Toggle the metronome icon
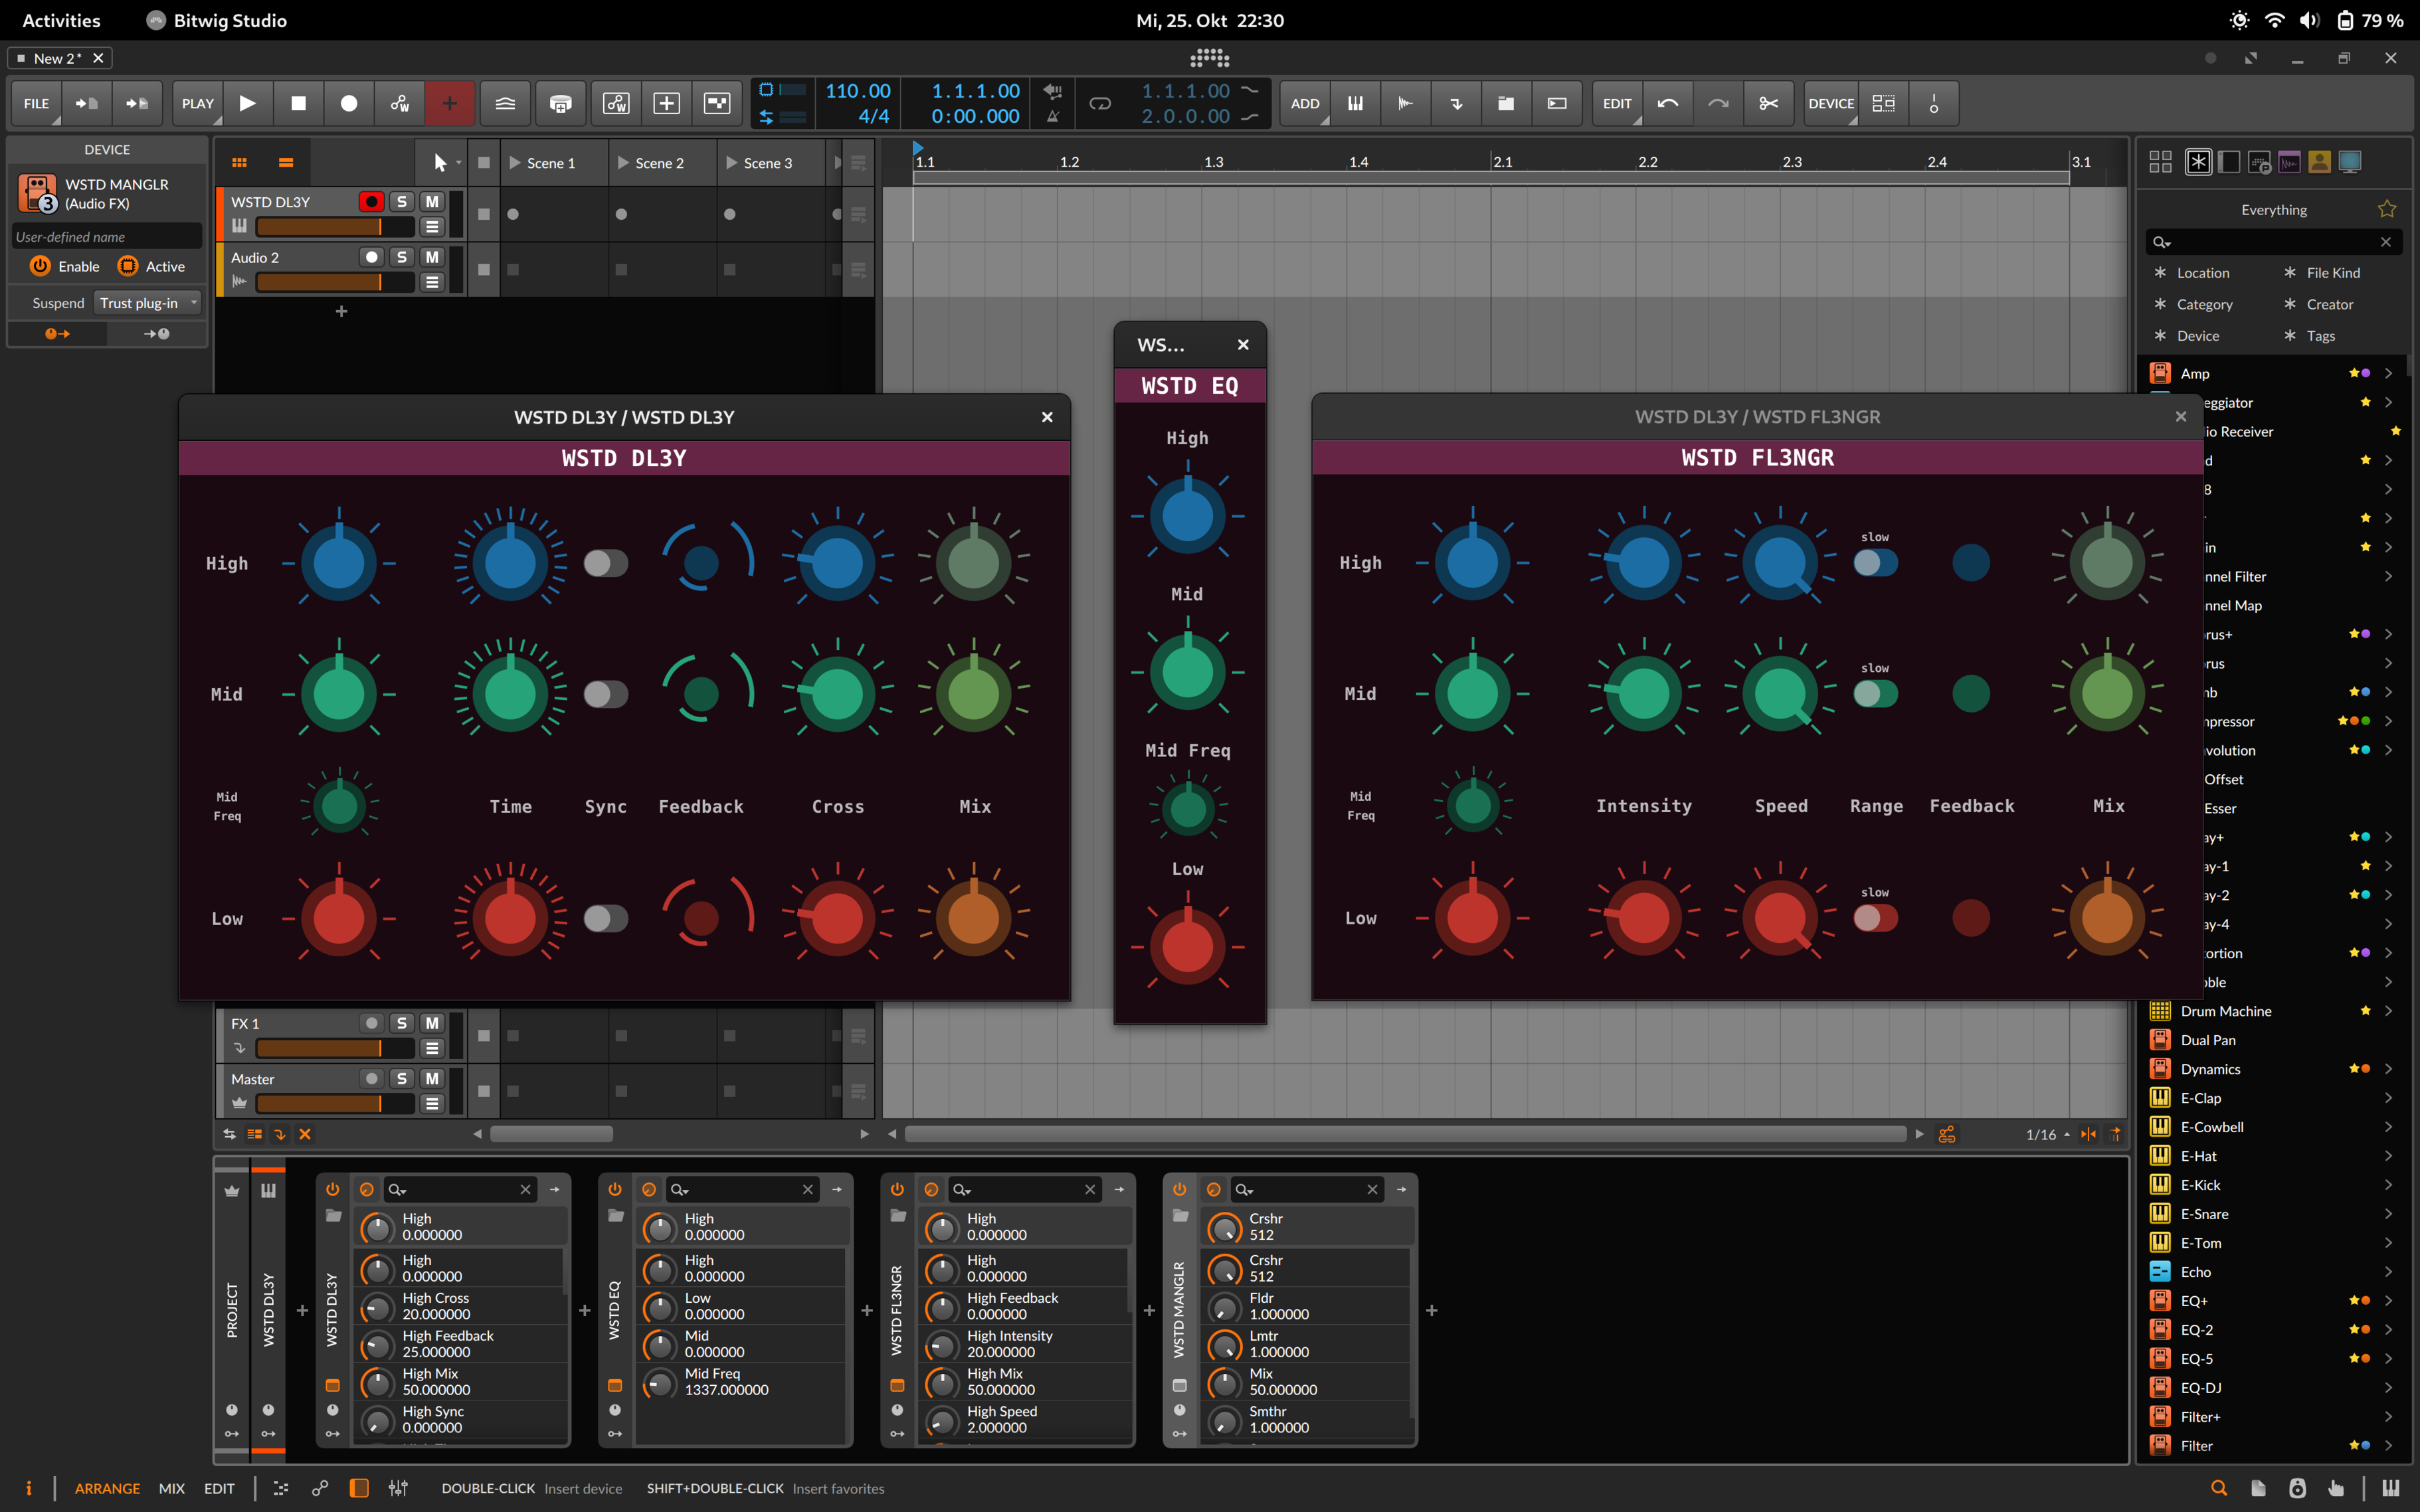Viewport: 2420px width, 1512px height. (x=1052, y=116)
